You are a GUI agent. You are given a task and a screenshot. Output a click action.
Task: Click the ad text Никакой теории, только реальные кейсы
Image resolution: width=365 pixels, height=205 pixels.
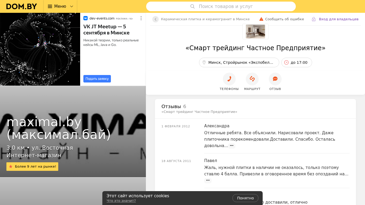coord(111,42)
